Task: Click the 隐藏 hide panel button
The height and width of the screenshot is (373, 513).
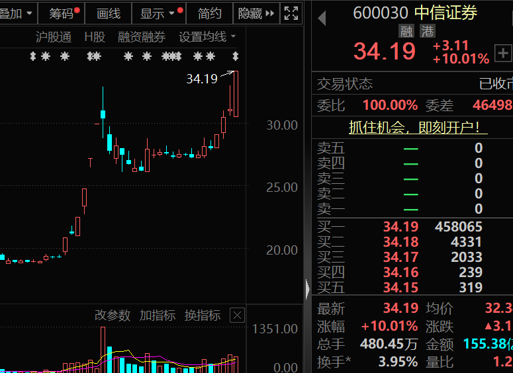Action: [256, 13]
